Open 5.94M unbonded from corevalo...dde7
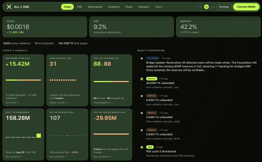262x162 pixels. [x=159, y=117]
